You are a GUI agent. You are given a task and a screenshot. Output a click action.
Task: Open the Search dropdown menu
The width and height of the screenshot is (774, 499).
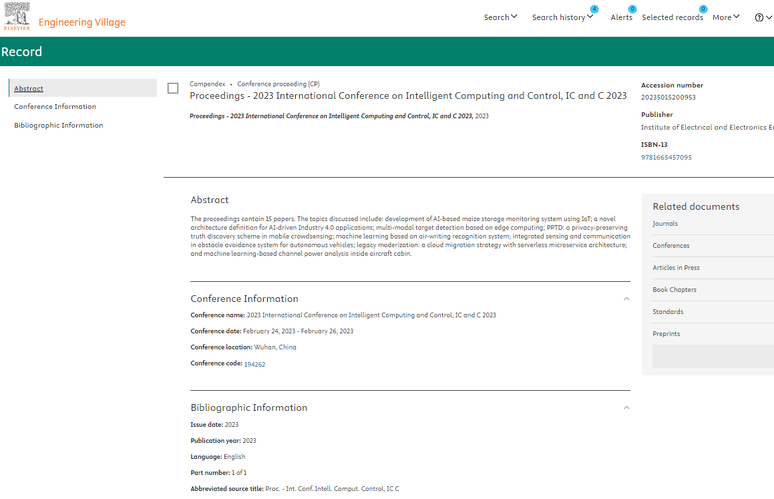(x=500, y=17)
